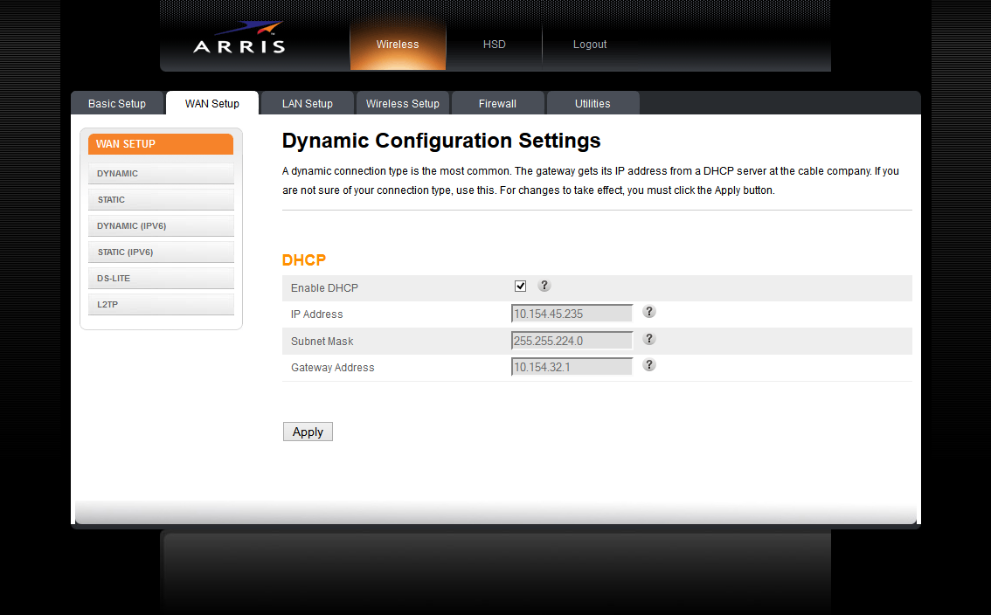Image resolution: width=991 pixels, height=615 pixels.
Task: Open the DS-LITE settings page
Action: 161,279
